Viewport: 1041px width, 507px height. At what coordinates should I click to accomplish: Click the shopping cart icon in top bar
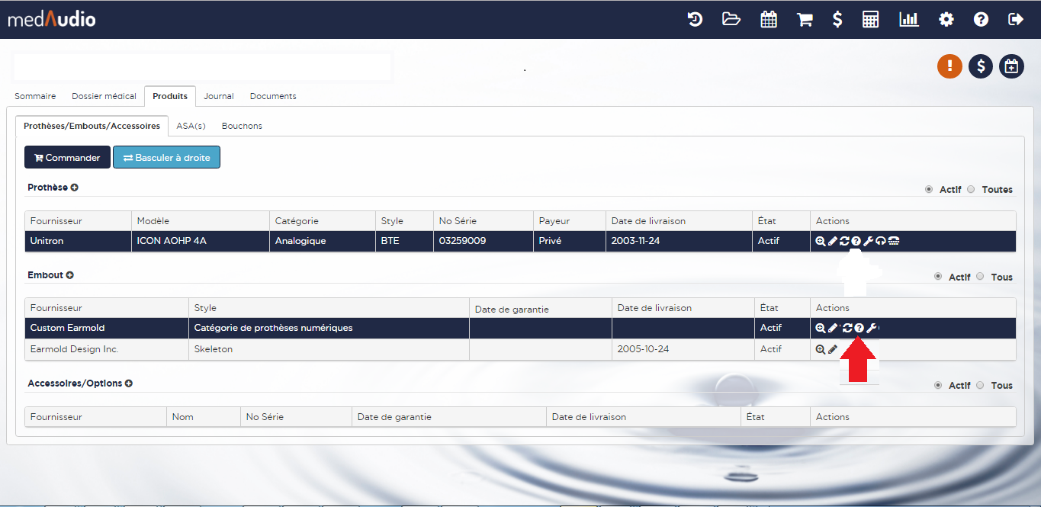pos(805,20)
